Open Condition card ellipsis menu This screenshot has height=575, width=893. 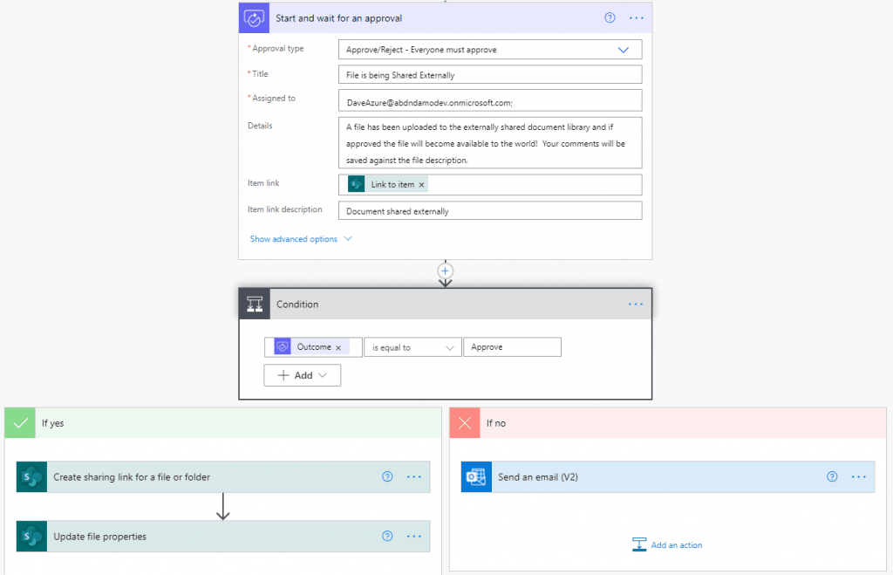pyautogui.click(x=635, y=305)
